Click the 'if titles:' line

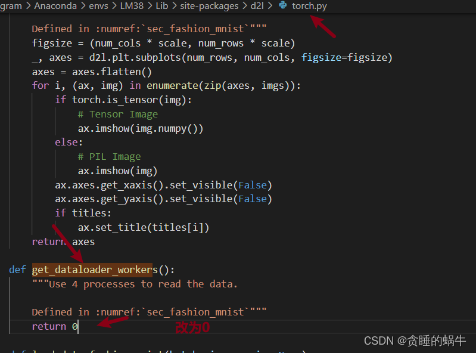pos(83,213)
